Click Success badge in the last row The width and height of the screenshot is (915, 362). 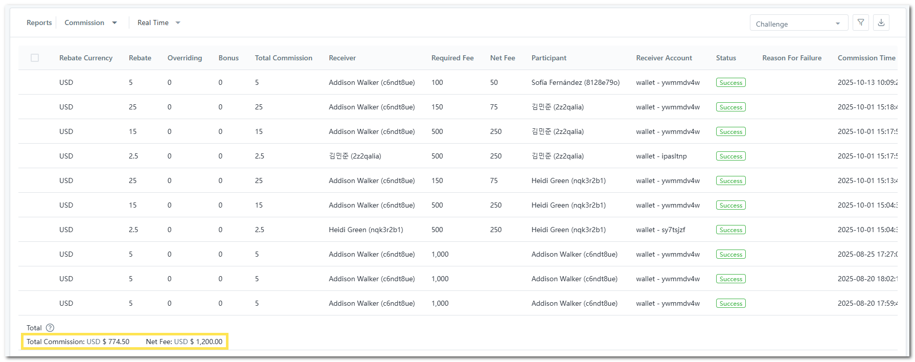(x=730, y=304)
